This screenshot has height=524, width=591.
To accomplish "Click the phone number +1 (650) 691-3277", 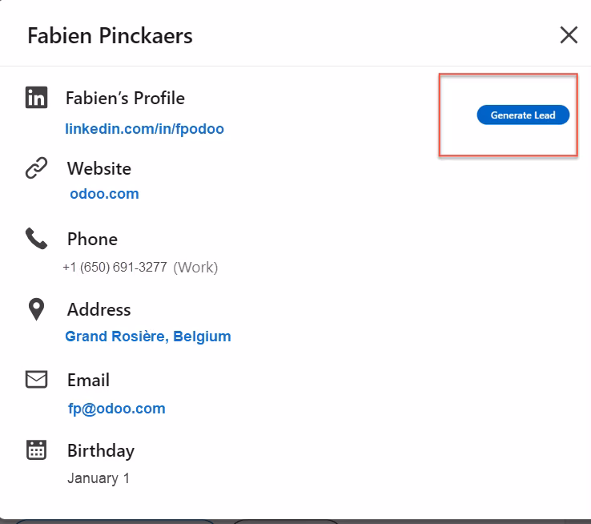I will [x=115, y=268].
